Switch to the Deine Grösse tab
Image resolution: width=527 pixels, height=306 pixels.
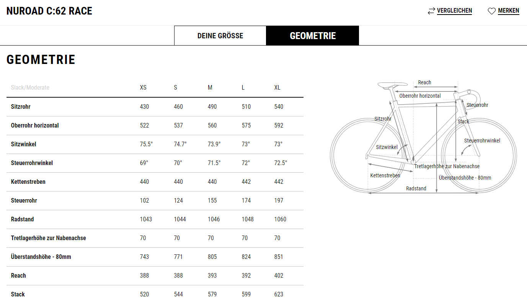tap(220, 36)
